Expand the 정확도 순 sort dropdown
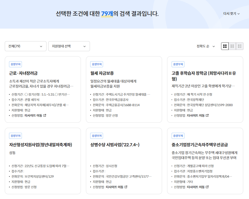 [x=206, y=46]
